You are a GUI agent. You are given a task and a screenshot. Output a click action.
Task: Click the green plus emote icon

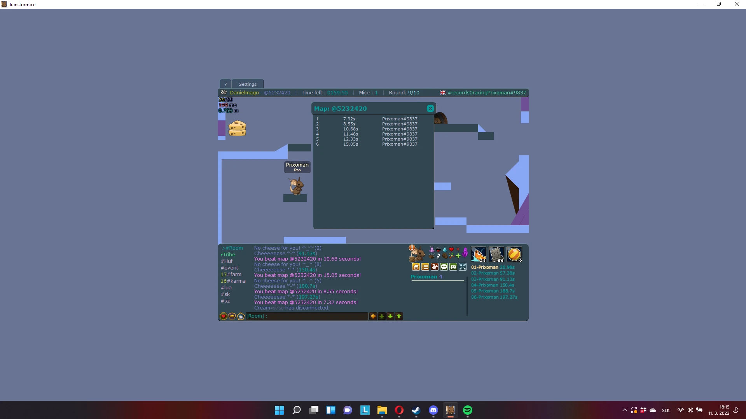point(458,256)
